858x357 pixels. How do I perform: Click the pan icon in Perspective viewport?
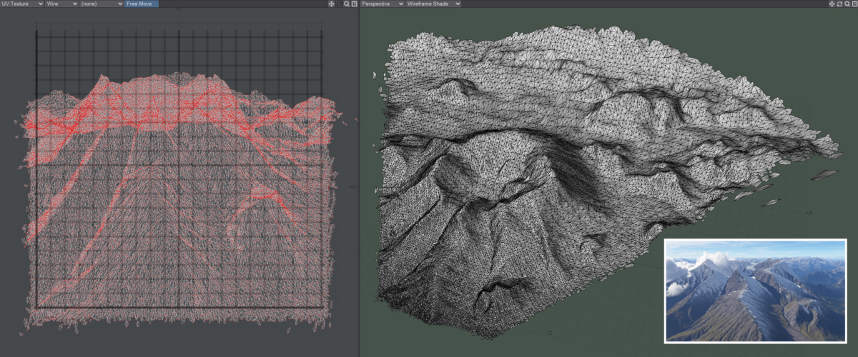[832, 4]
